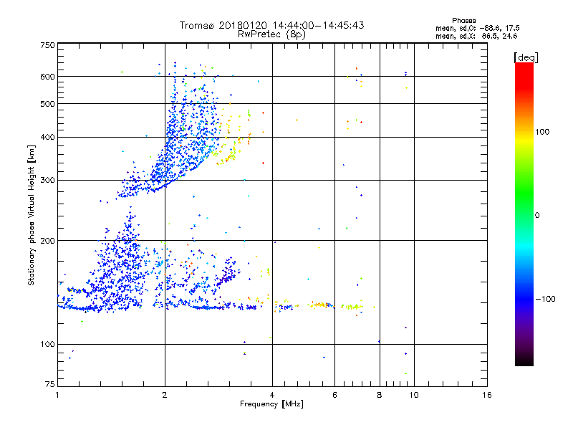Viewport: 573px width, 430px height.
Task: Click the colorbar label '-100'
Action: coord(546,299)
